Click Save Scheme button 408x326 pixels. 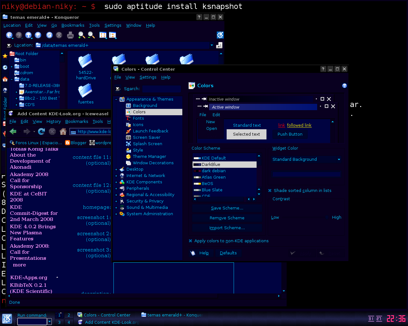pos(227,208)
